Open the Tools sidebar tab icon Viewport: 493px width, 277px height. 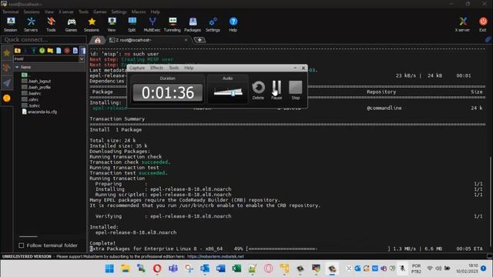[x=7, y=68]
